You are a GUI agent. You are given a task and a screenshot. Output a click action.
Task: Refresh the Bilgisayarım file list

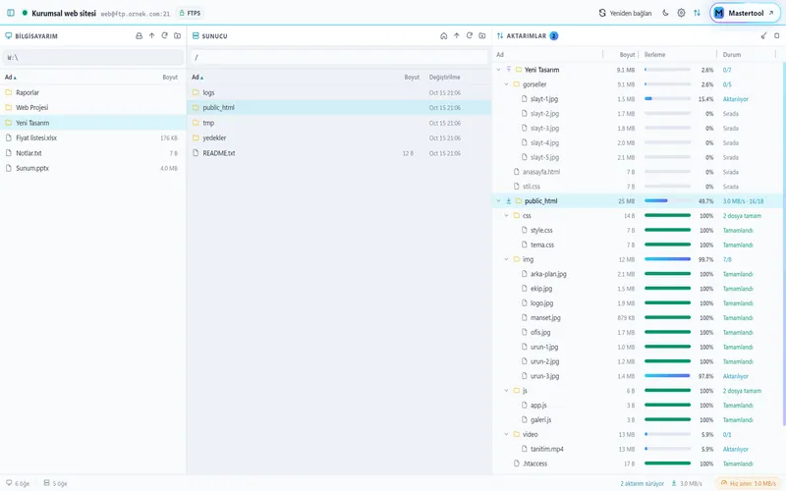pos(164,36)
